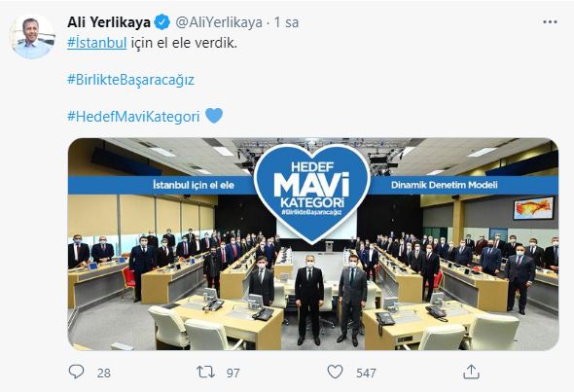The image size is (574, 392).
Task: Click the blue heart emoji in tweet
Action: (x=214, y=116)
